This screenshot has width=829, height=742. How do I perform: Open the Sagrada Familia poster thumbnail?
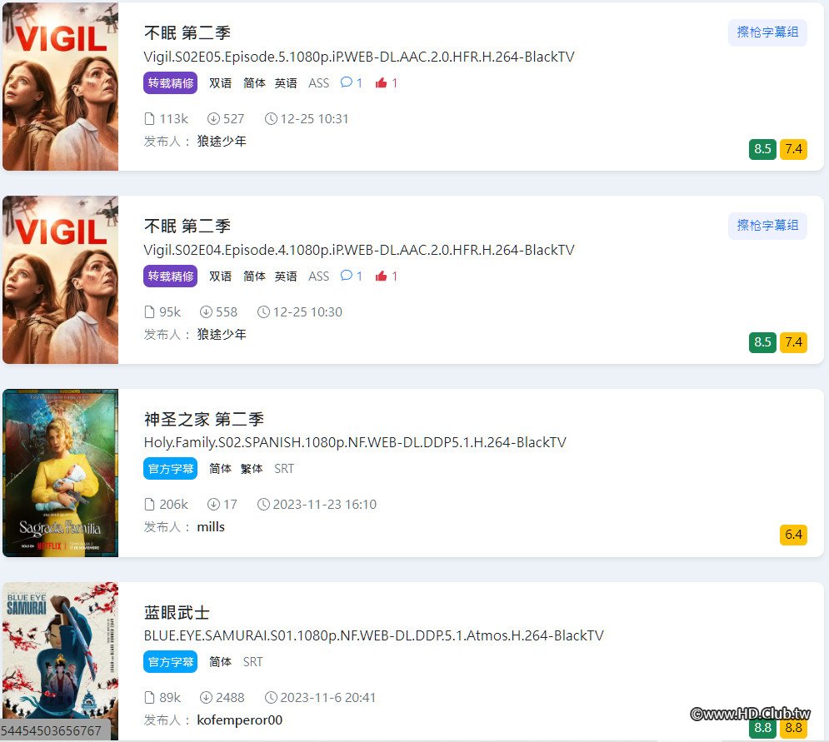60,473
